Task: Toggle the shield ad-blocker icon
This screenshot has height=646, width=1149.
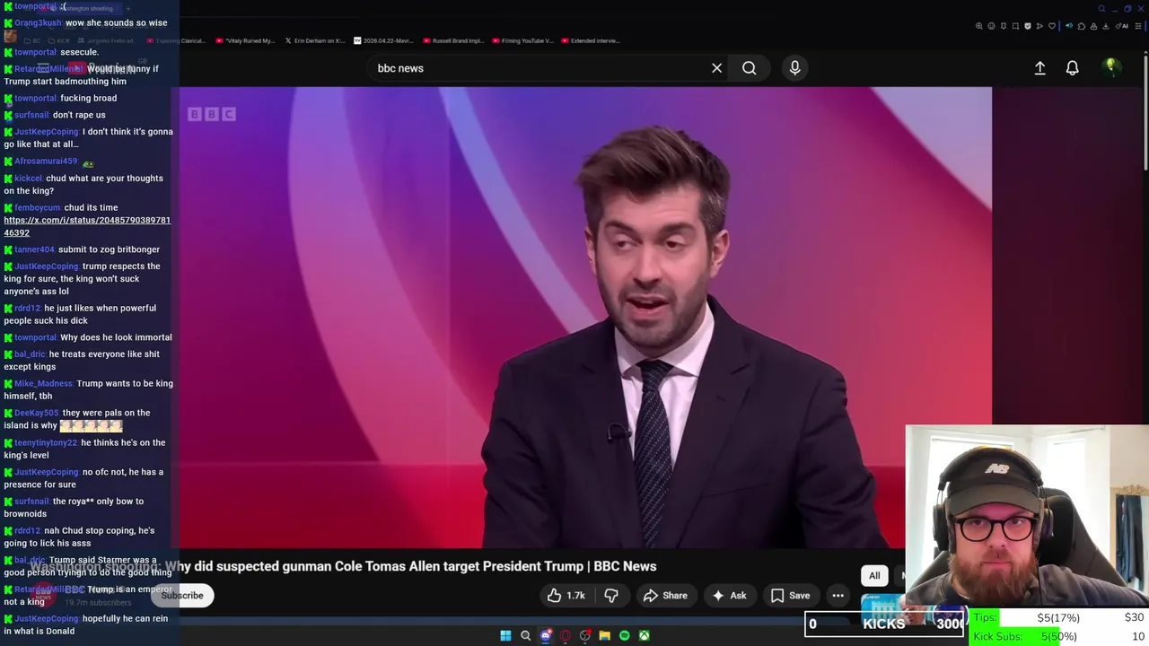Action: click(1028, 26)
